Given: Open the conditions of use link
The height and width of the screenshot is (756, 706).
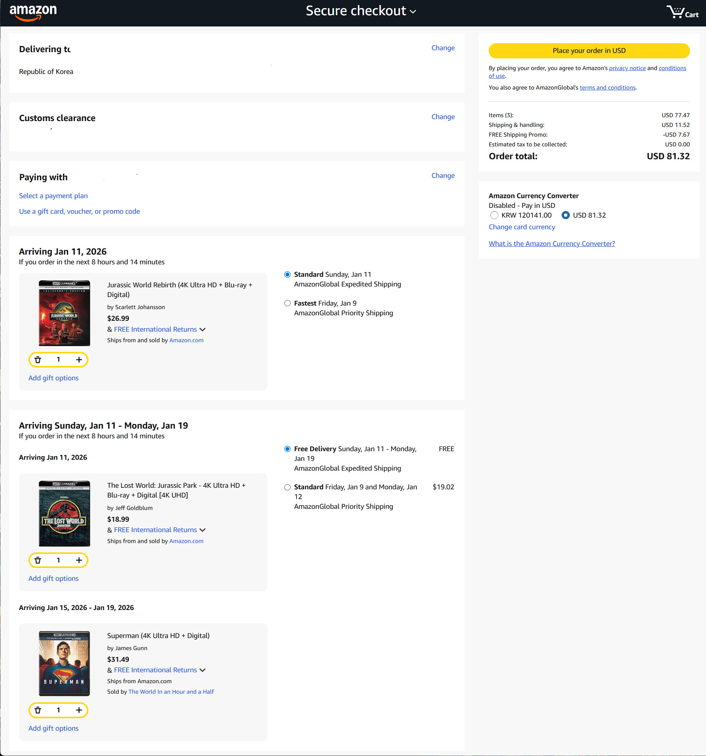Looking at the screenshot, I should (672, 68).
